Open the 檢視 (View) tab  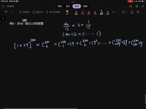pyautogui.click(x=85, y=6)
